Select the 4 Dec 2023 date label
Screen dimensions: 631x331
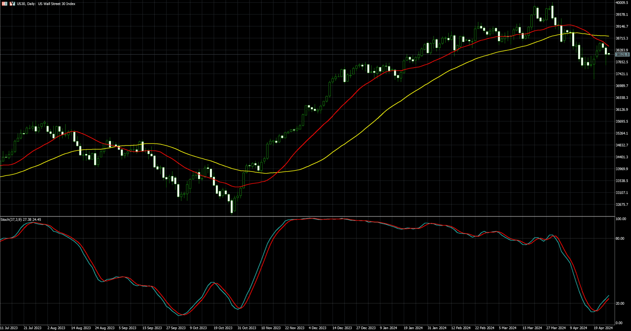coord(318,328)
